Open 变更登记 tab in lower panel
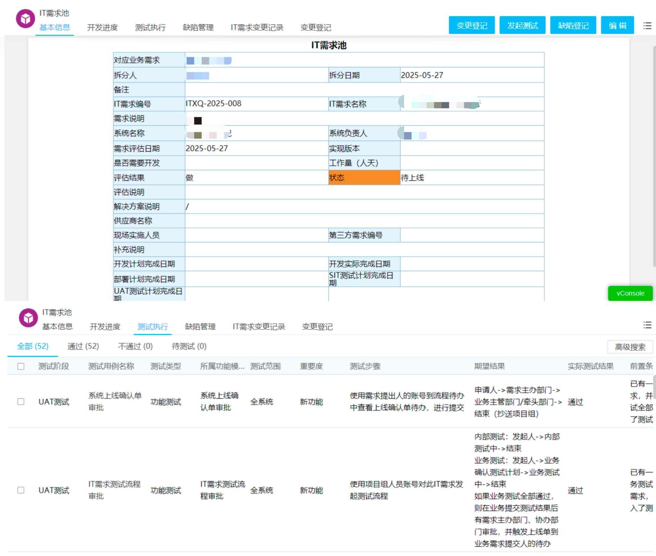Screen dimensions: 656x556 (317, 327)
